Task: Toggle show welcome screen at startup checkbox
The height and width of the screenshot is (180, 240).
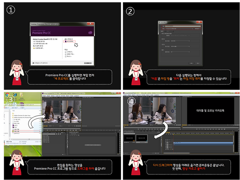Action: [33, 63]
